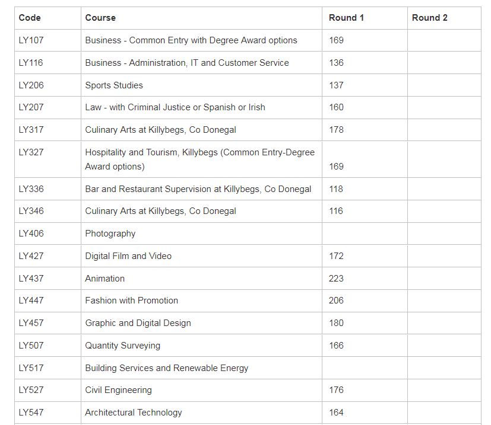
Task: Click the Photography course row
Action: click(x=110, y=234)
